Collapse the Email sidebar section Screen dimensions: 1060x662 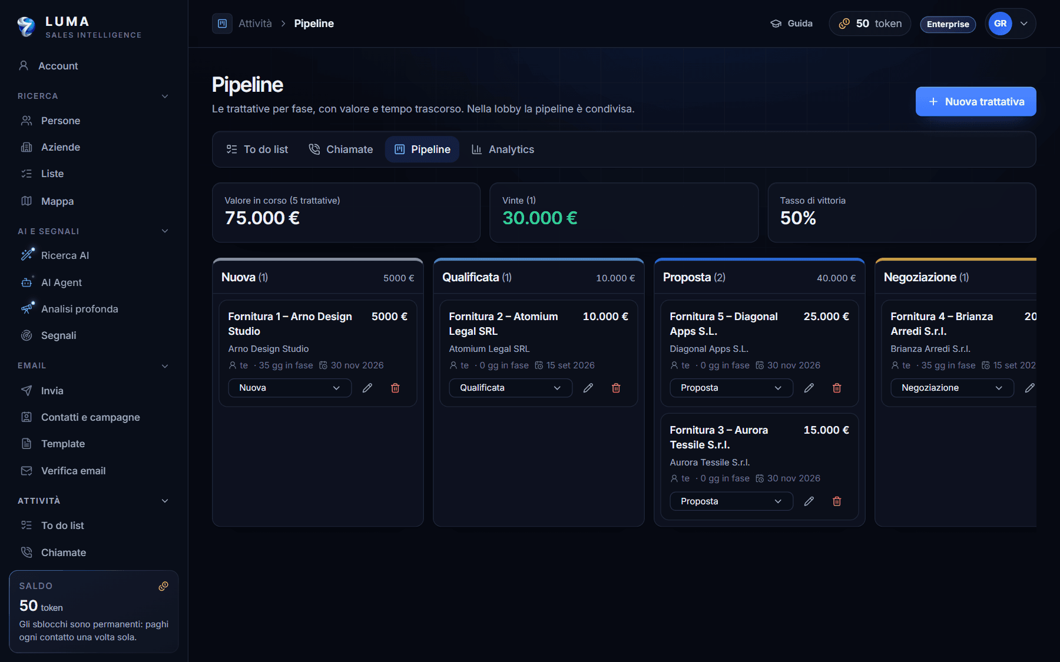click(165, 365)
